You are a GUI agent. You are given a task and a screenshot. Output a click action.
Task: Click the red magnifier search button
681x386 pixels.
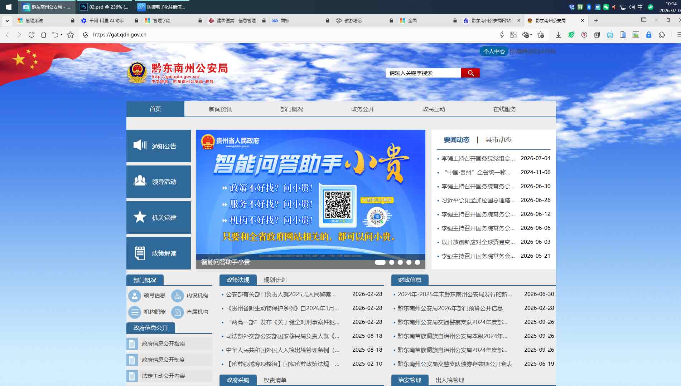[x=470, y=73]
